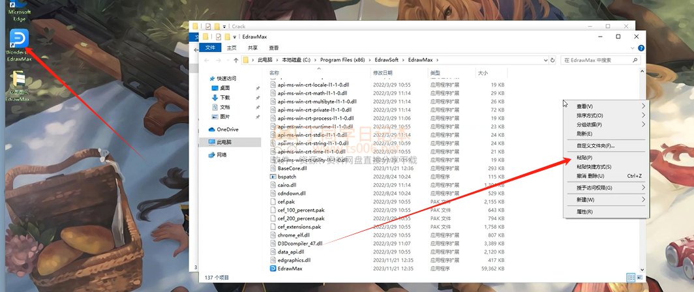Switch to large icons view in status bar
This screenshot has width=694, height=292.
[638, 277]
